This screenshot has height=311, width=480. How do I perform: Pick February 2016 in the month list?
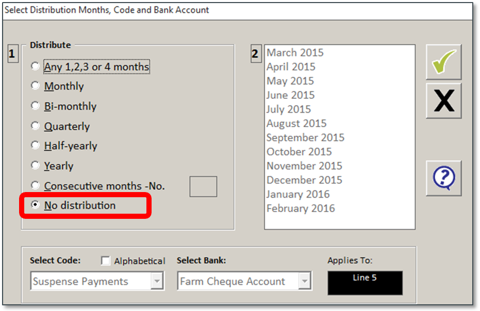point(301,208)
